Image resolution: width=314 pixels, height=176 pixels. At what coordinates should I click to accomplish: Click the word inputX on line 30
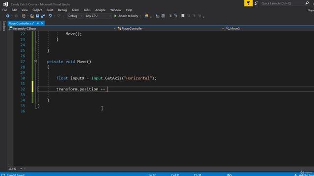point(78,78)
